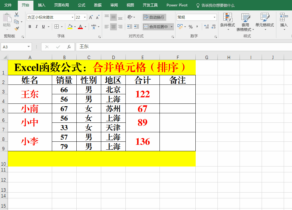Image resolution: width=292 pixels, height=210 pixels.
Task: Apply Percent Style number format
Action: click(x=190, y=27)
